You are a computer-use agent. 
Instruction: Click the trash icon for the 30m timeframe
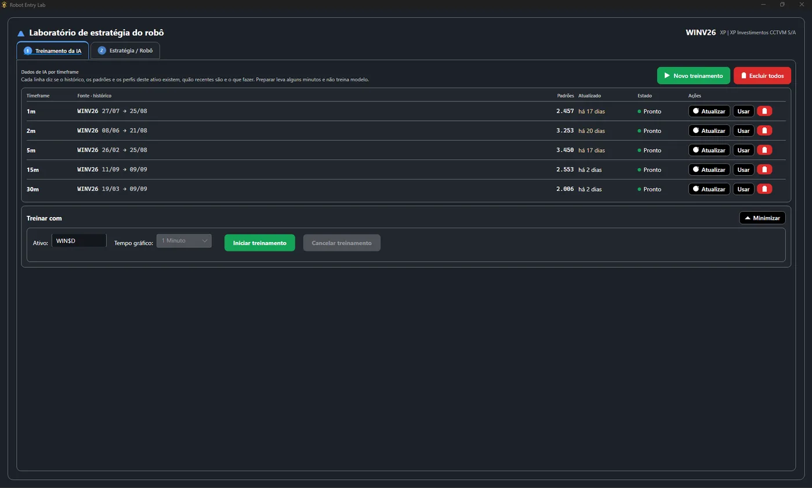(764, 189)
